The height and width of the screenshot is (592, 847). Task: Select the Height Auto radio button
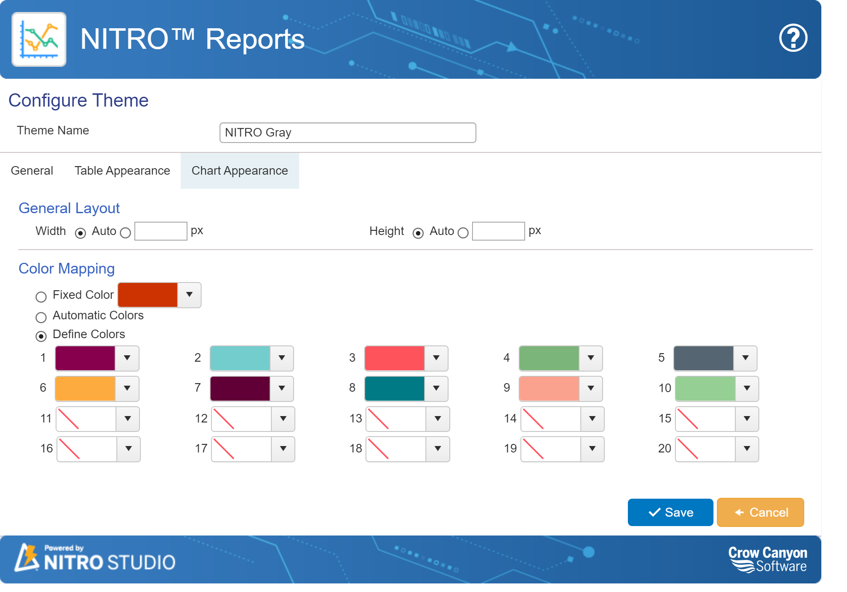pos(418,233)
